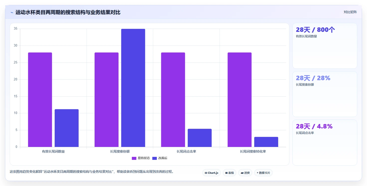Click the 长尾词点击率 card caption

coord(305,133)
